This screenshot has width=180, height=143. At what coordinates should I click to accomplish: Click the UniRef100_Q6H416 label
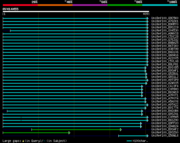tap(165, 55)
